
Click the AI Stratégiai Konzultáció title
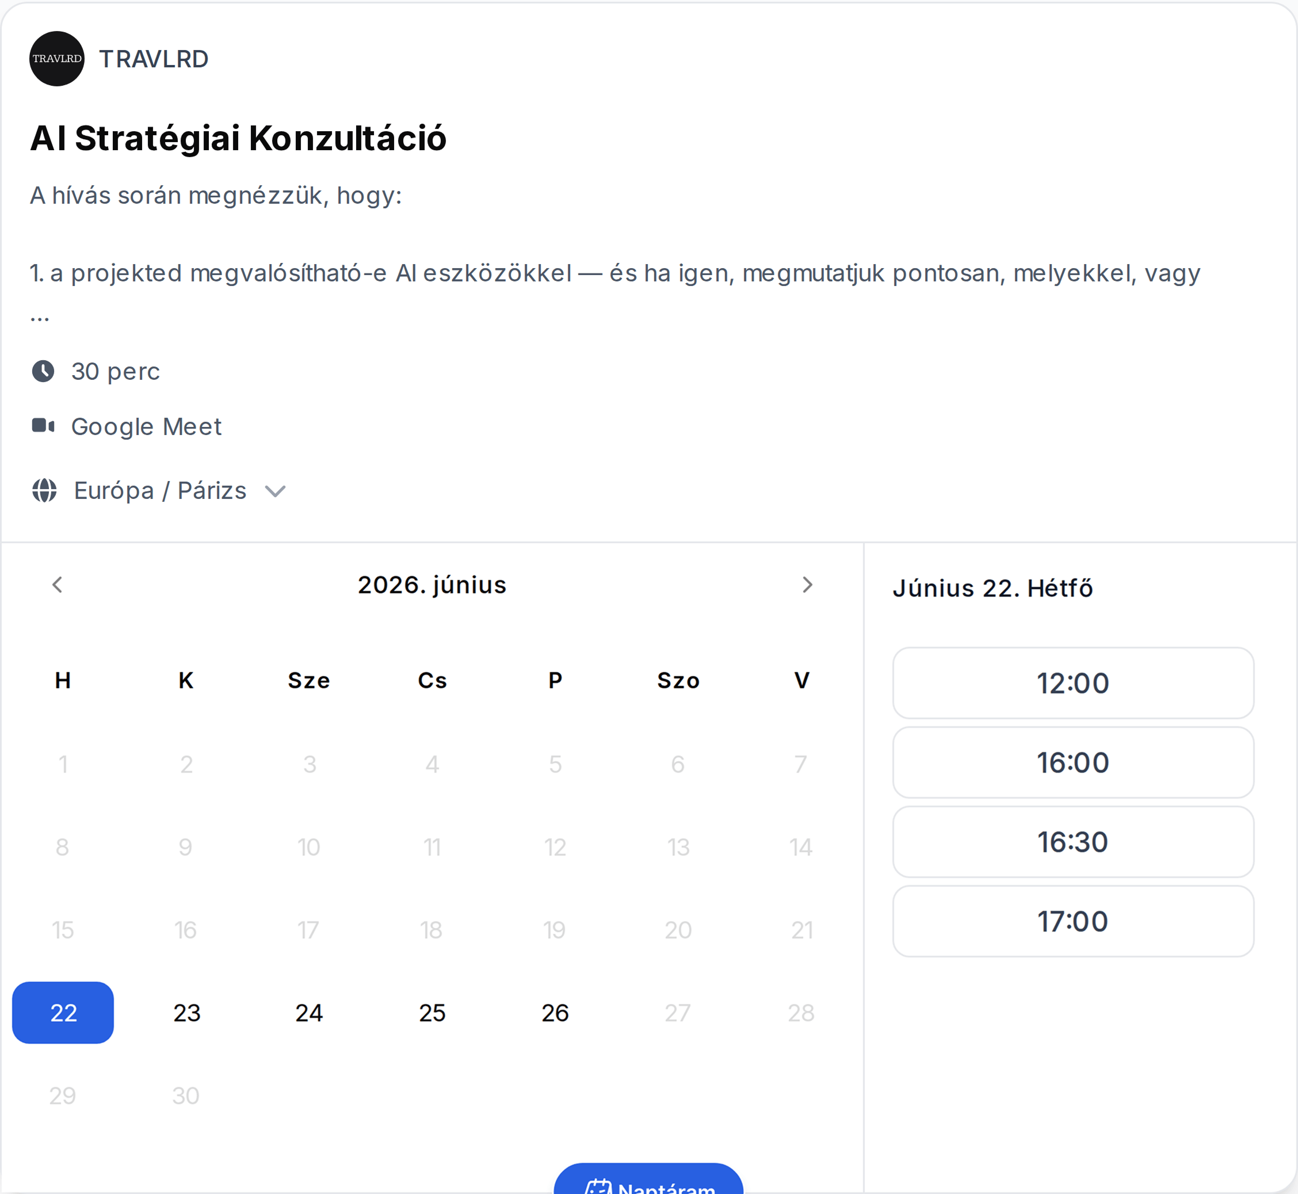coord(238,138)
